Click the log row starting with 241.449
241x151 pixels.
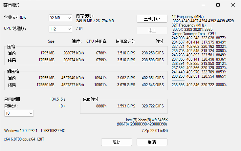[x=199, y=72]
